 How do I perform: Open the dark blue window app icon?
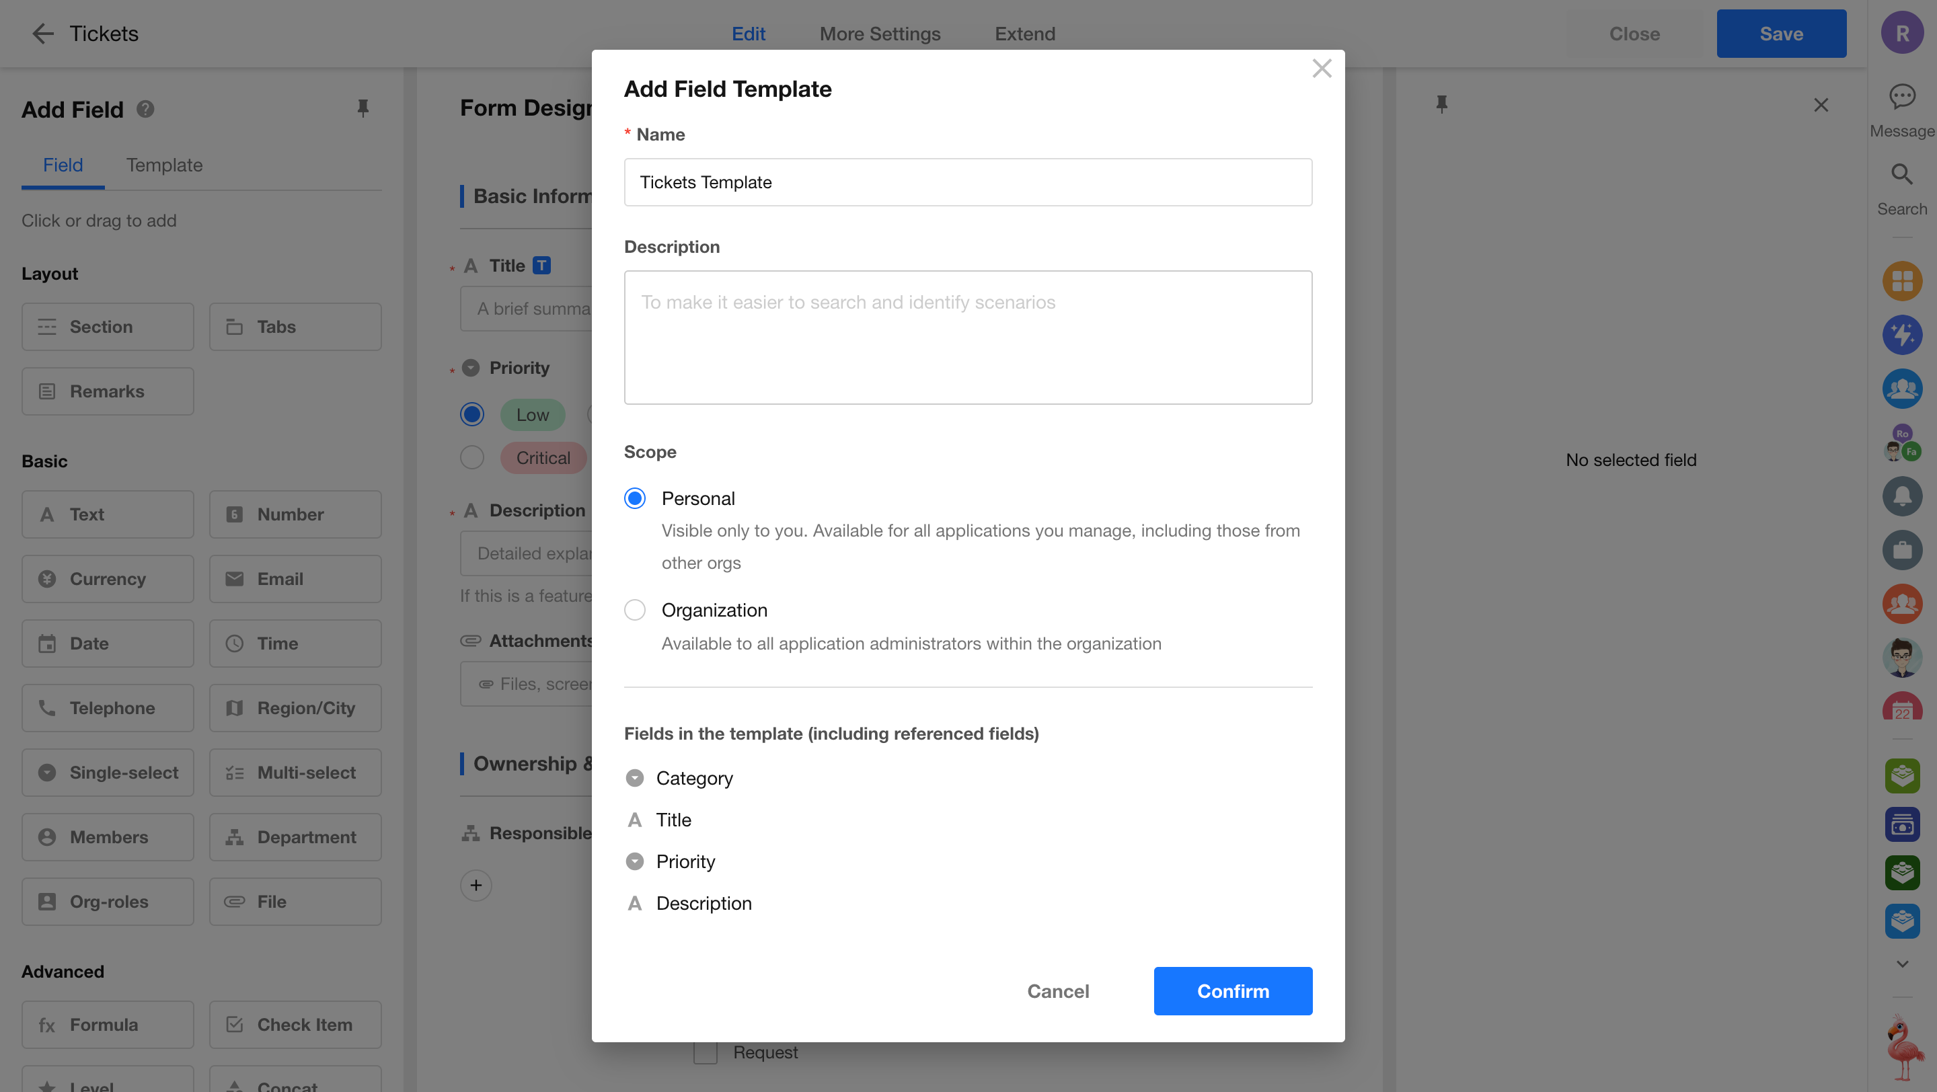[x=1901, y=824]
